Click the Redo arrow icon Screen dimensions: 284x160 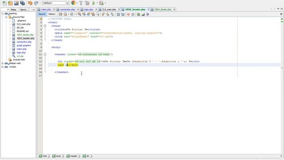pos(36,3)
